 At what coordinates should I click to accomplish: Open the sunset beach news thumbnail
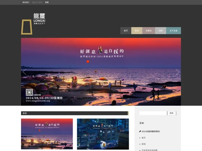[47, 134]
